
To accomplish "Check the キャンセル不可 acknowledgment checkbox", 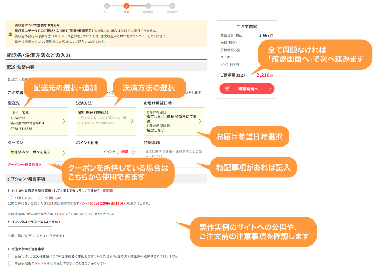I will [11, 263].
